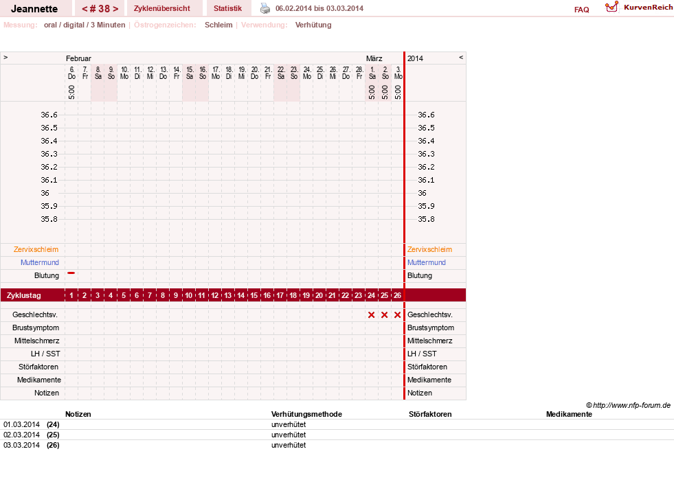Image resolution: width=674 pixels, height=482 pixels.
Task: Click the Notizen table column header
Action: tap(78, 414)
